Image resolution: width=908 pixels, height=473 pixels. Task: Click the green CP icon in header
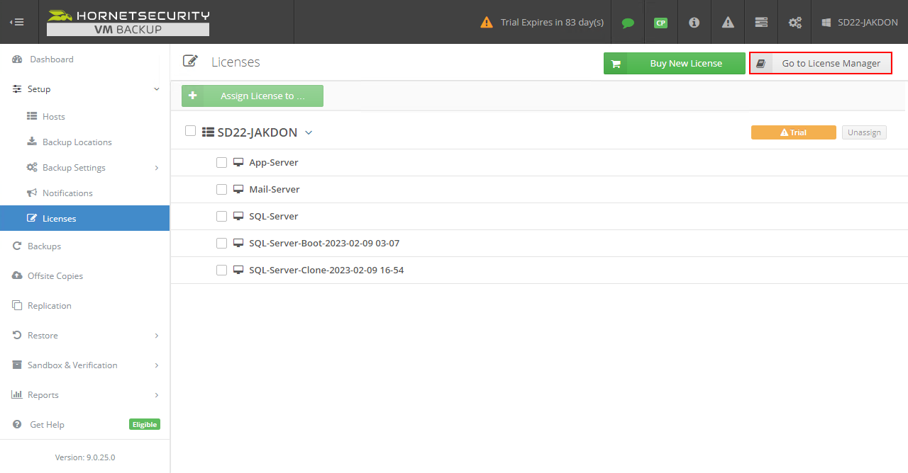click(660, 23)
